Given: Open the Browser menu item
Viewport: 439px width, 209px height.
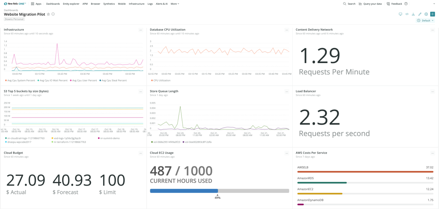Looking at the screenshot, I should [x=95, y=4].
